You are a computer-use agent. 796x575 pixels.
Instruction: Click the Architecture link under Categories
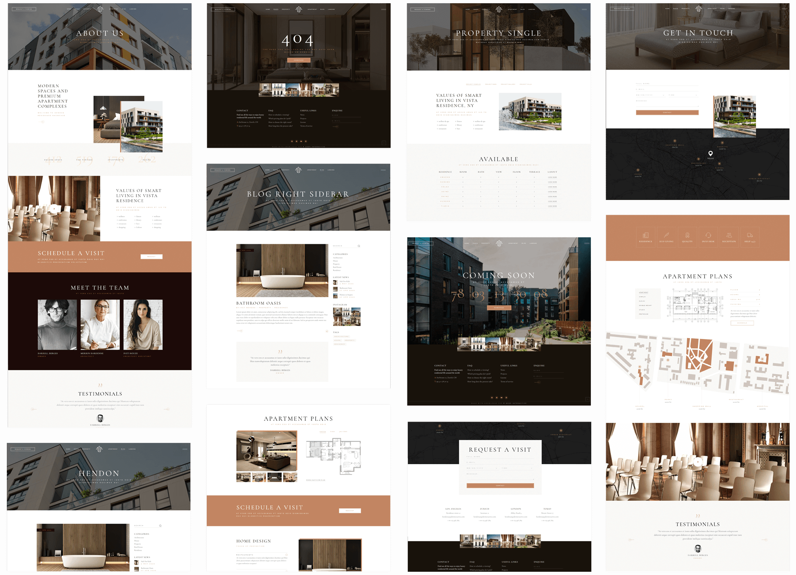[x=338, y=258]
